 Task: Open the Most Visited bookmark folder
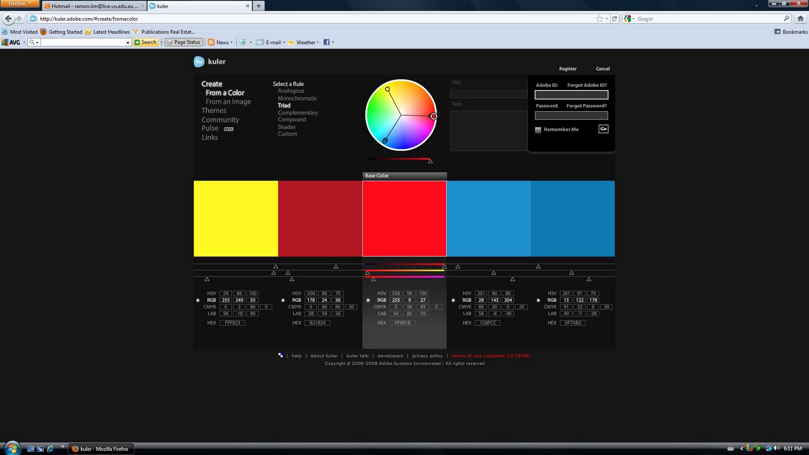tap(20, 32)
